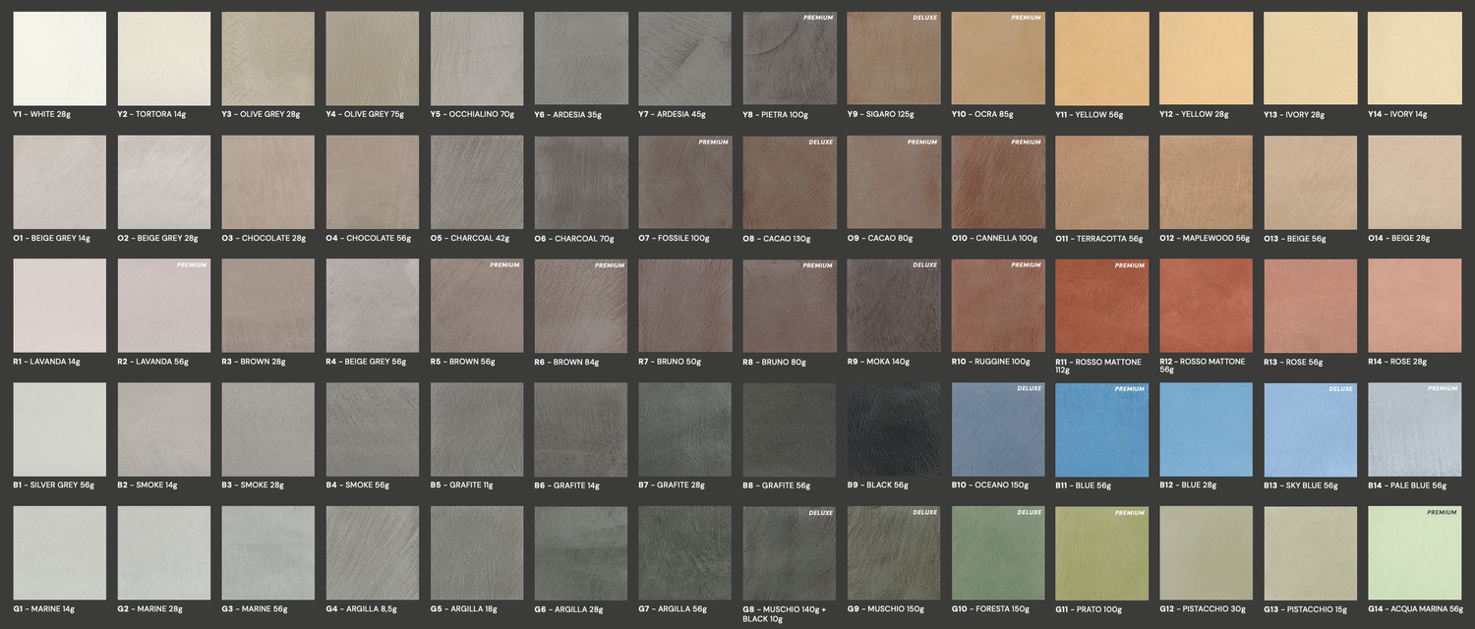This screenshot has width=1475, height=629.
Task: Choose the R11 Rosso Mattone 112g swatch
Action: (1101, 306)
